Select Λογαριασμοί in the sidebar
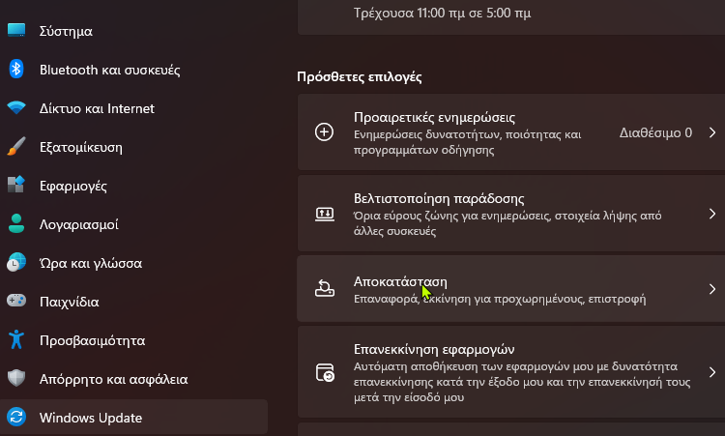This screenshot has height=436, width=725. click(134, 224)
